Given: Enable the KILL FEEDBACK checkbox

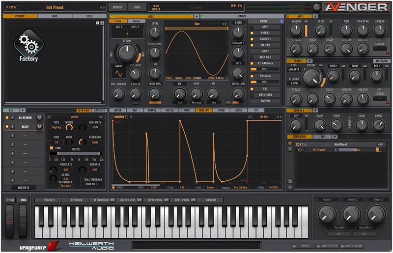Looking at the screenshot, I should (x=82, y=180).
